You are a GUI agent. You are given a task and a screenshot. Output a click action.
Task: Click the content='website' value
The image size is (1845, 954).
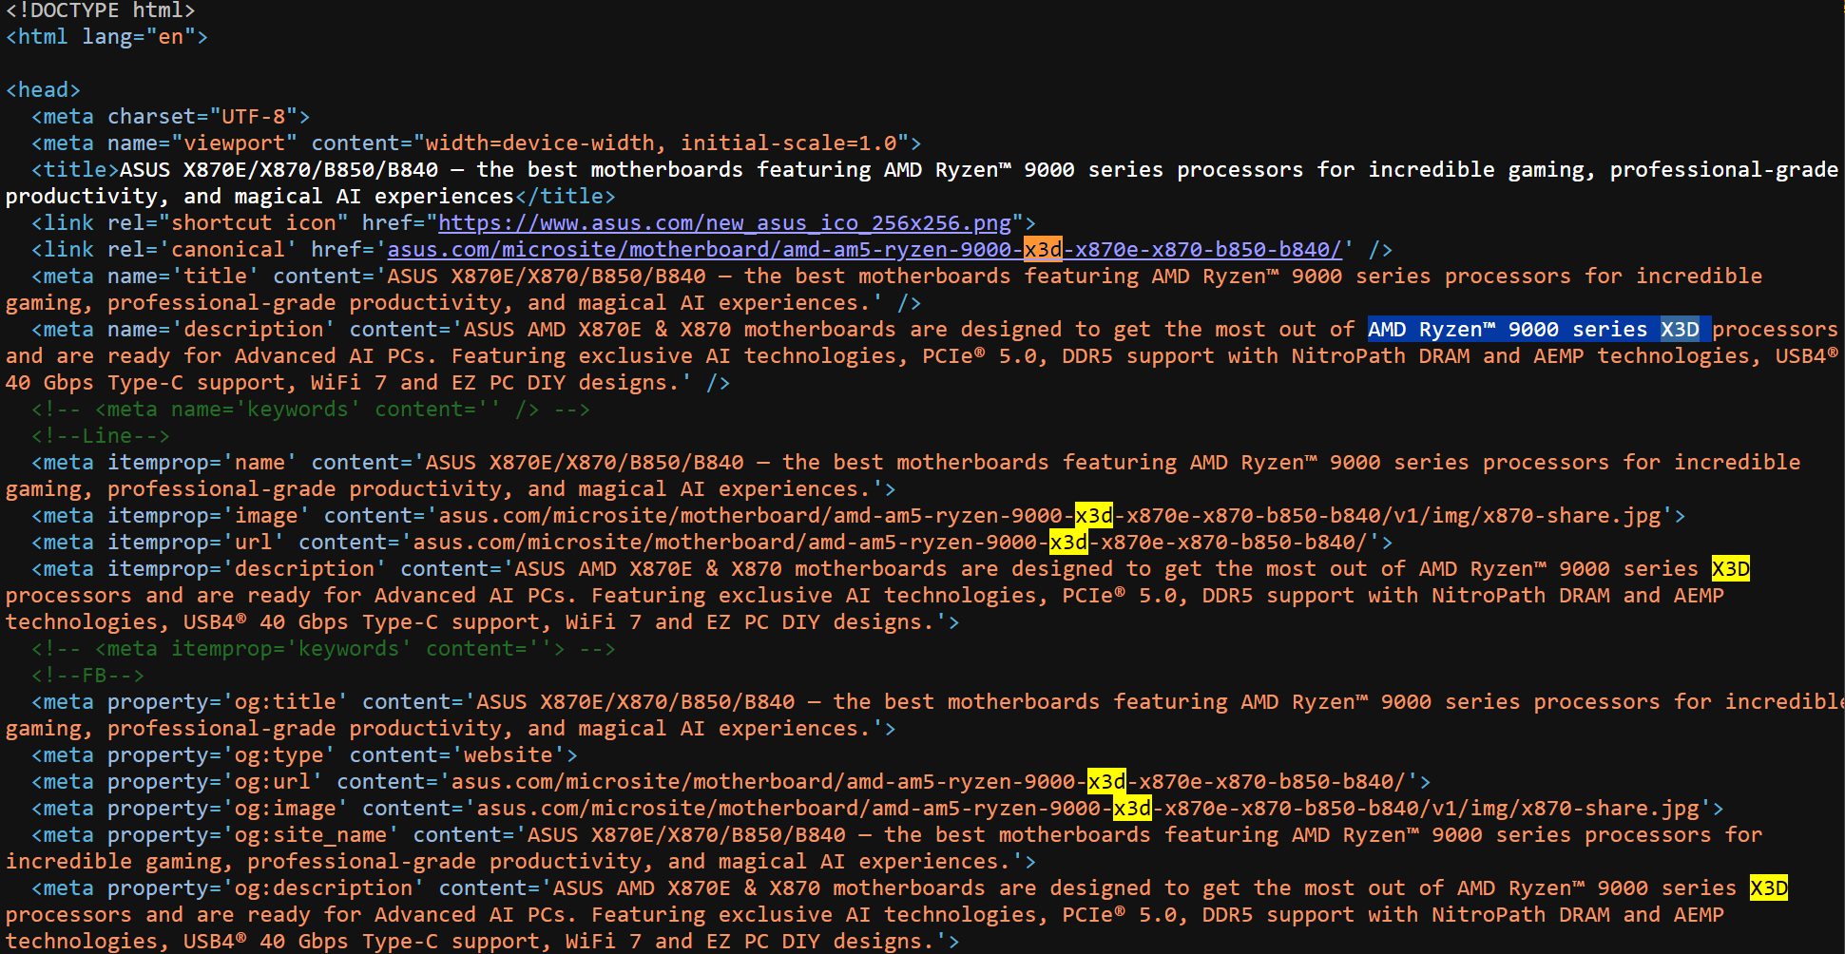click(457, 755)
